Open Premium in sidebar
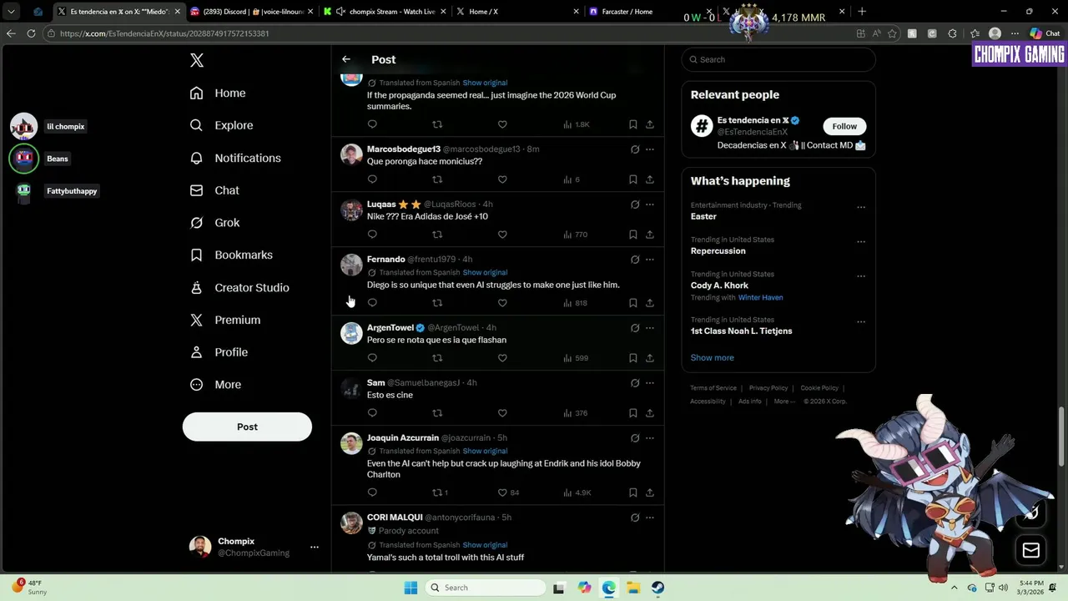Screen dimensions: 1068x601 coord(225,320)
